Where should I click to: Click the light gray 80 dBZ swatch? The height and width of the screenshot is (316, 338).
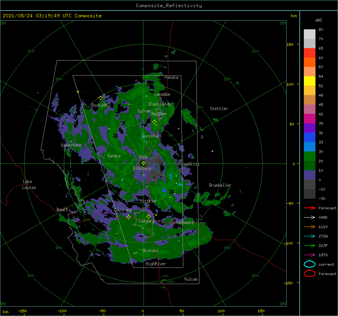[x=309, y=34]
